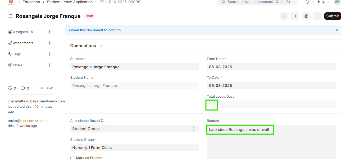Go to next document arrow
This screenshot has width=341, height=159.
pyautogui.click(x=295, y=16)
